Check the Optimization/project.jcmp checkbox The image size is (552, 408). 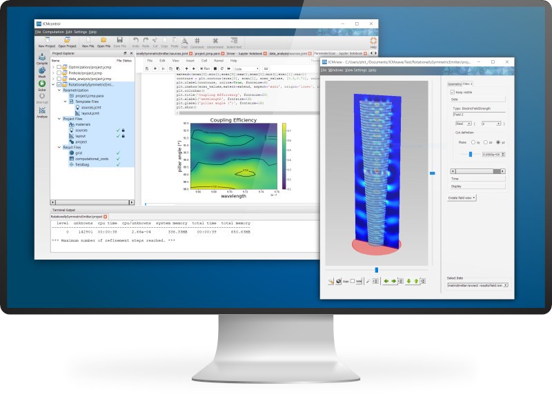(x=59, y=67)
